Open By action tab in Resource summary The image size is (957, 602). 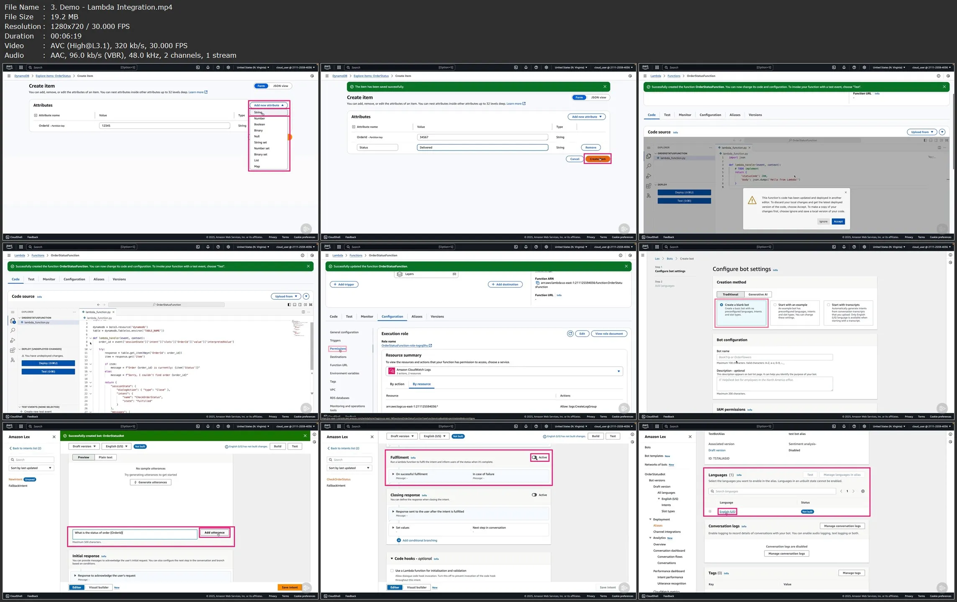(x=397, y=384)
